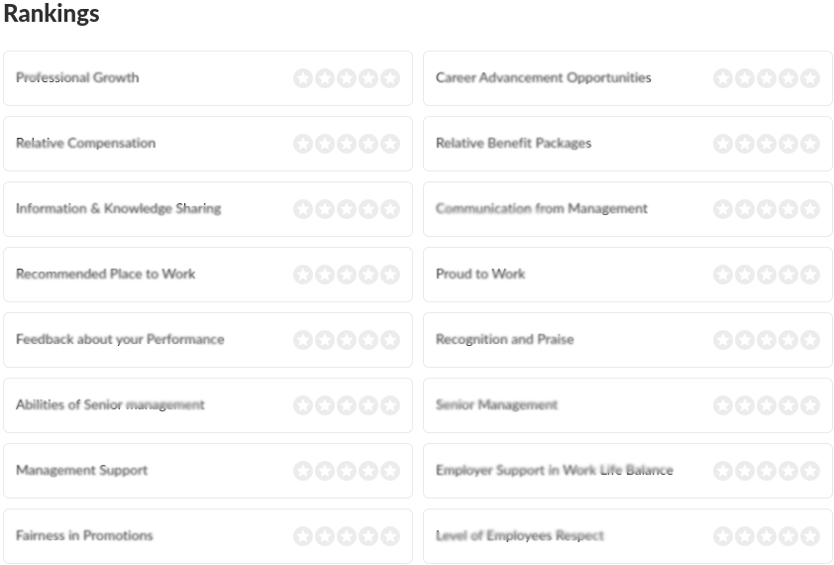Give Information & Knowledge Sharing two stars
This screenshot has width=834, height=565.
pos(325,209)
